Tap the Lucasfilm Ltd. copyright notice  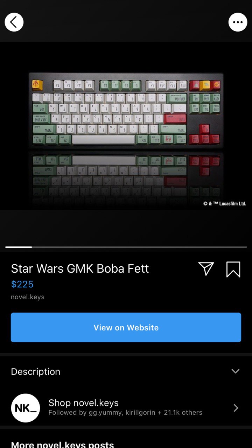point(225,203)
